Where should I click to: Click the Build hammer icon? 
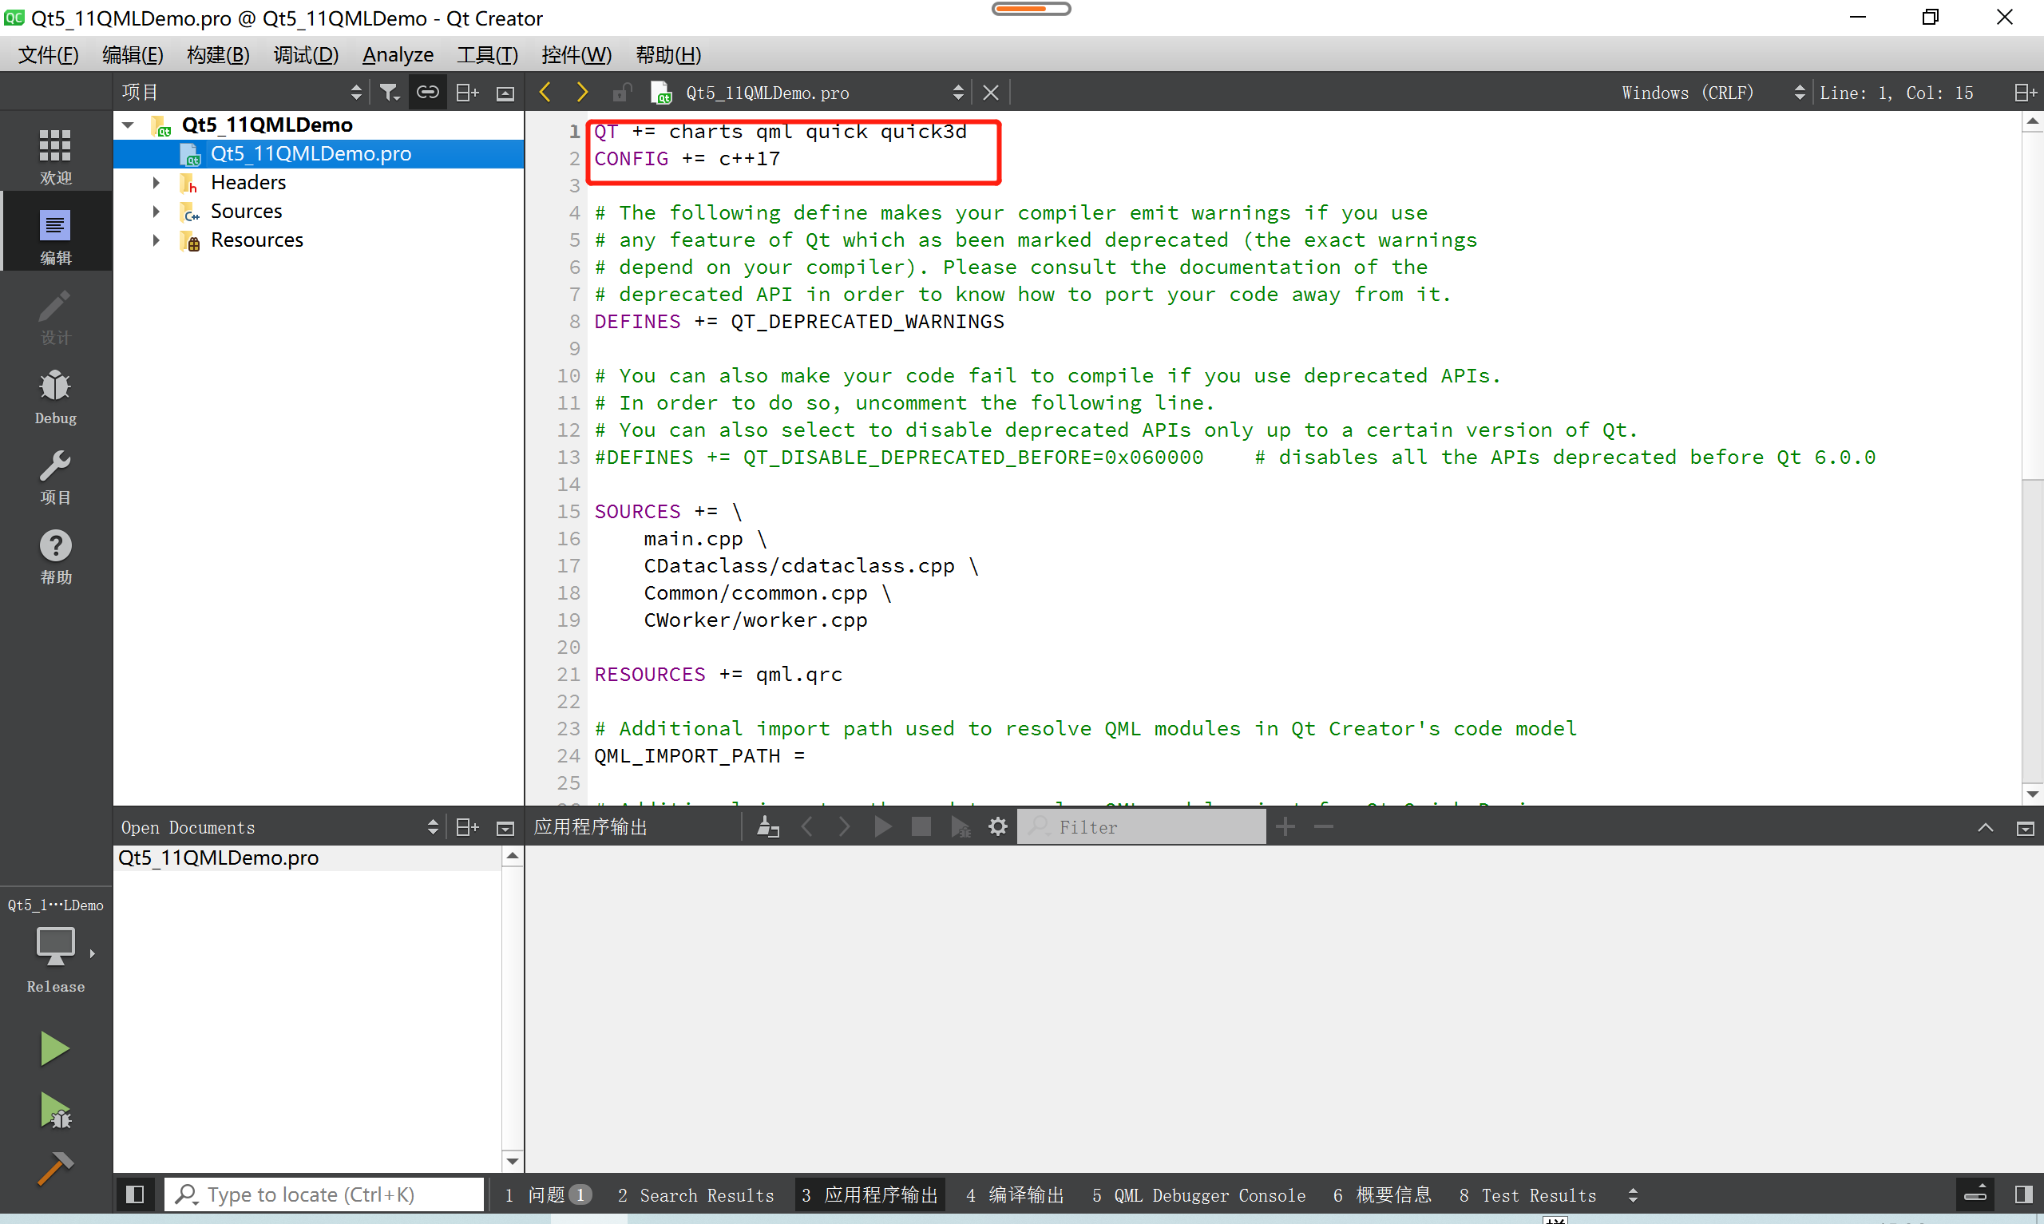tap(54, 1168)
